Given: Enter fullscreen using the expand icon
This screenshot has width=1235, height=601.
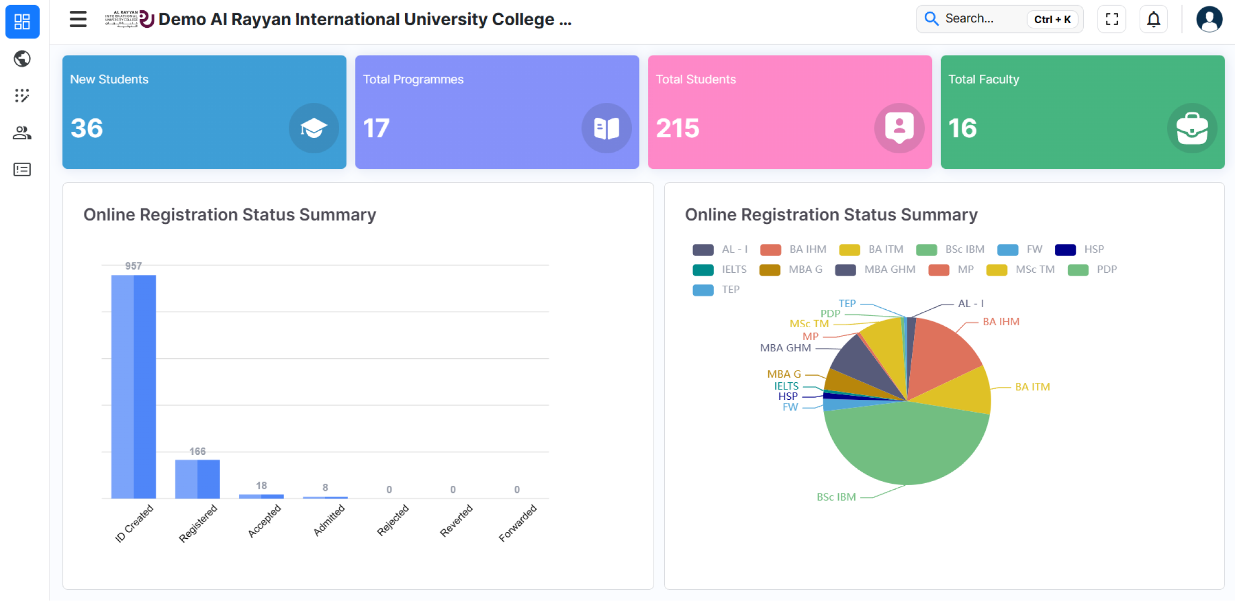Looking at the screenshot, I should pyautogui.click(x=1111, y=20).
